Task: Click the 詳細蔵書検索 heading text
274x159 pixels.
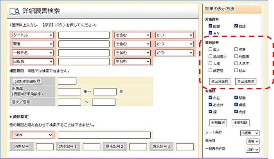Action: pyautogui.click(x=41, y=11)
